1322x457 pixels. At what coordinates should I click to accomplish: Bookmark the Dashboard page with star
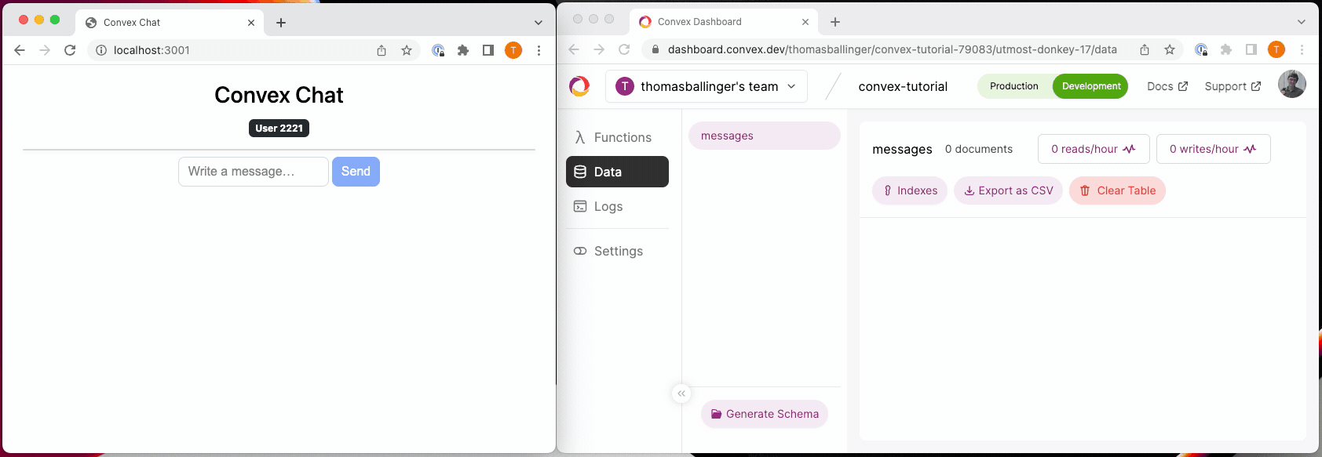tap(1170, 49)
